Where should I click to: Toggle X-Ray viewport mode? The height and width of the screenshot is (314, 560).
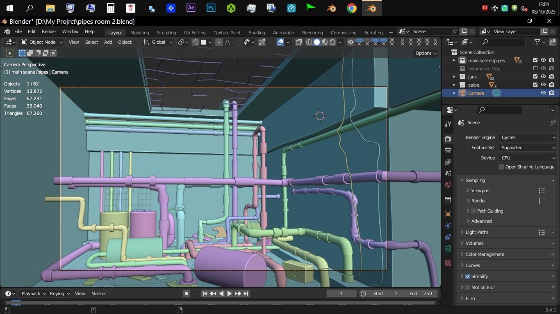pos(298,42)
